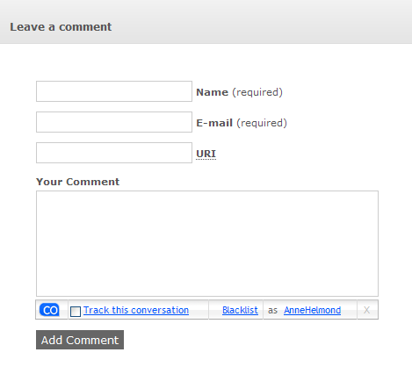The width and height of the screenshot is (412, 374).
Task: Click inside the Your Comment text area
Action: pyautogui.click(x=207, y=243)
